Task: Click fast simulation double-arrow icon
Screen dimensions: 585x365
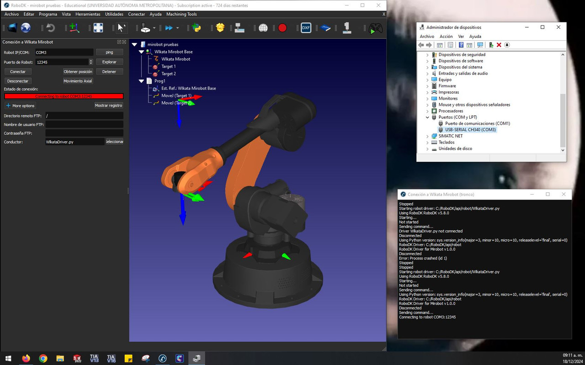Action: tap(169, 28)
